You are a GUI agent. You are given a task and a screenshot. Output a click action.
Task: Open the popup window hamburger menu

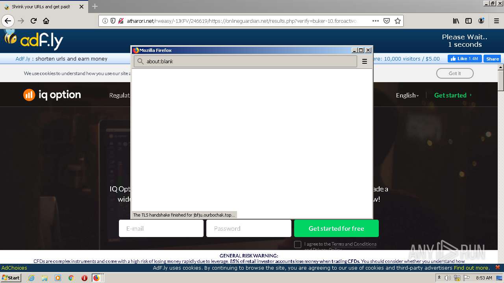click(365, 61)
